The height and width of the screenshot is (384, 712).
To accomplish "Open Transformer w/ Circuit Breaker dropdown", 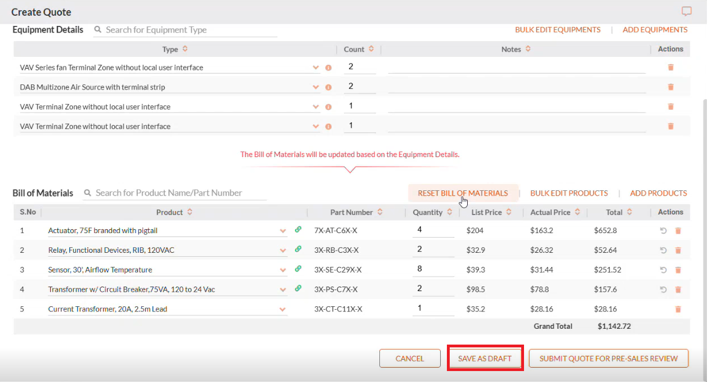I will pos(283,290).
